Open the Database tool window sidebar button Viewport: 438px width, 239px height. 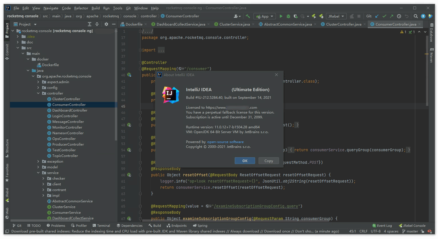point(431,33)
